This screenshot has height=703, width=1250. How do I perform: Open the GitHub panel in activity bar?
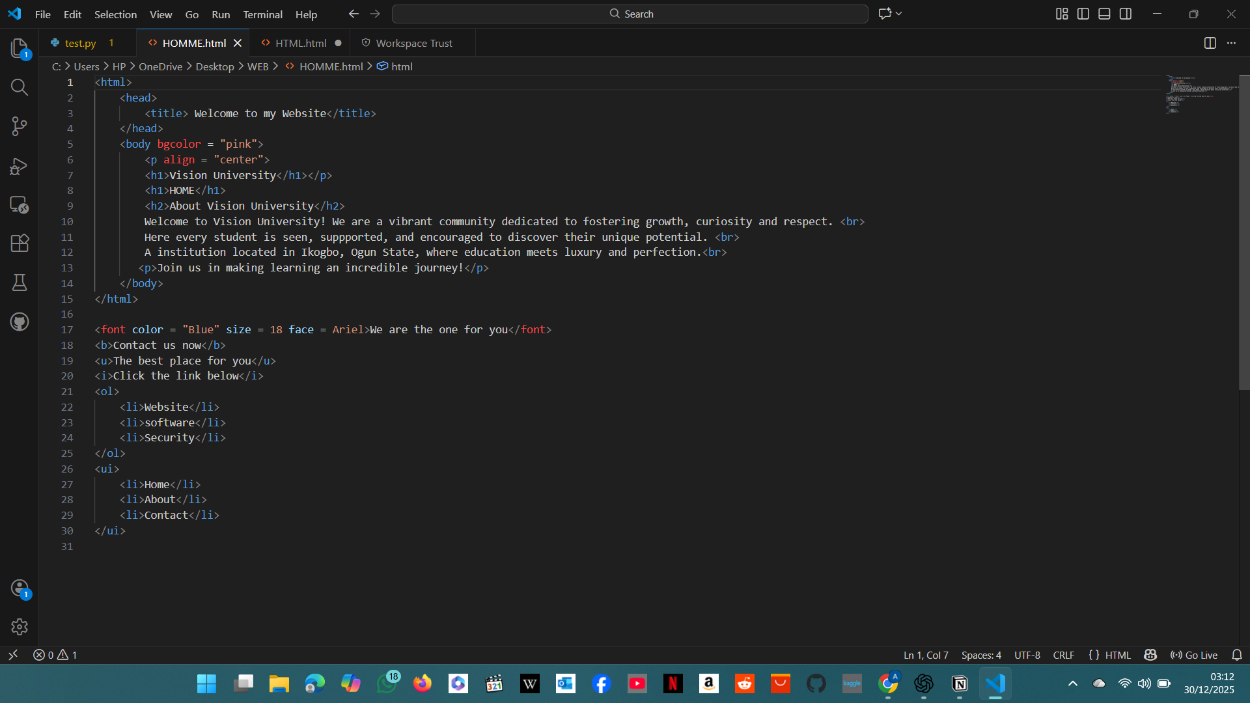20,322
